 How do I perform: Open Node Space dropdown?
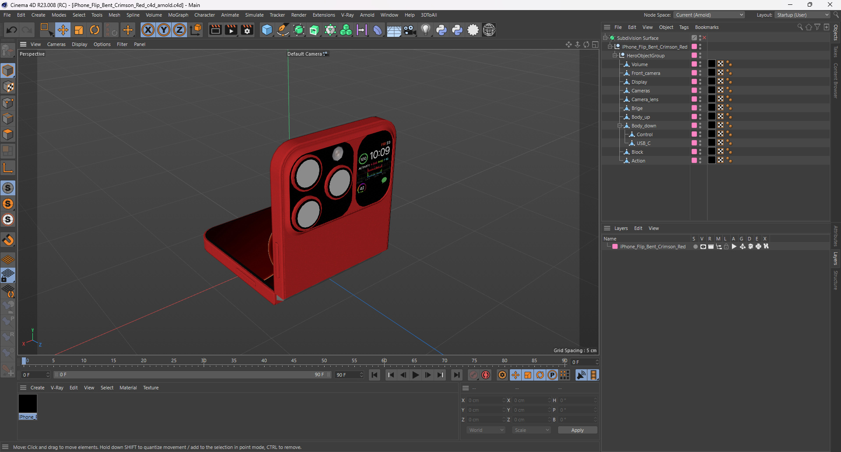(709, 15)
